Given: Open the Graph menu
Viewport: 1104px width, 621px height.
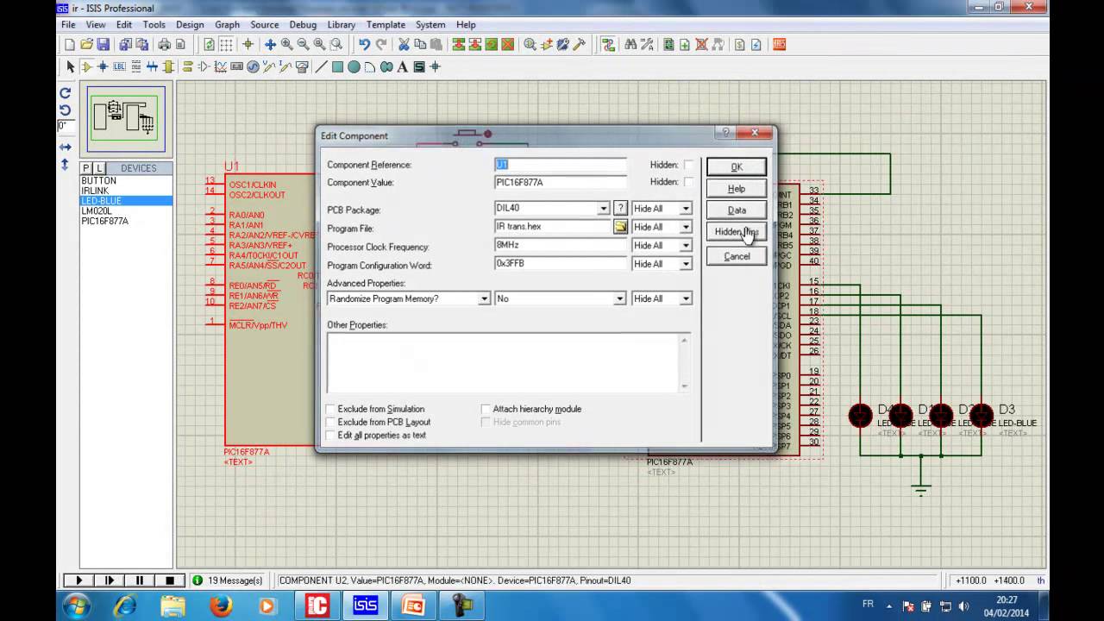Looking at the screenshot, I should pos(227,25).
